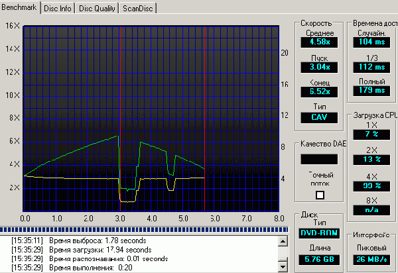Click the 16X label on the speed axis
The image size is (398, 273).
coord(12,26)
